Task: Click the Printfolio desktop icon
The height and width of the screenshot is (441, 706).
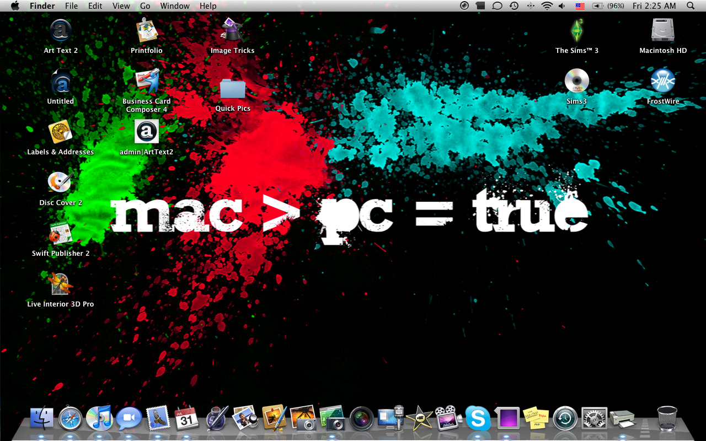Action: pos(147,31)
